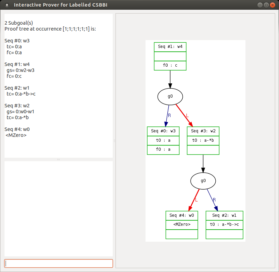Click the upper g0 goal ellipse

pos(170,96)
